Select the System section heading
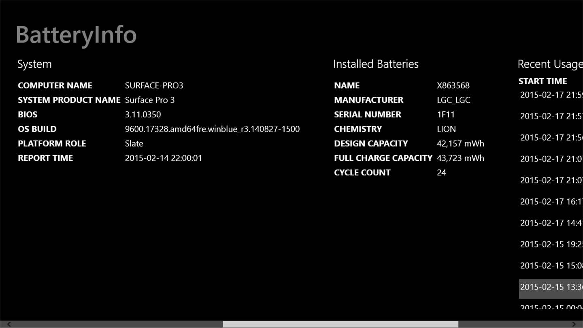583x328 pixels. [x=34, y=64]
